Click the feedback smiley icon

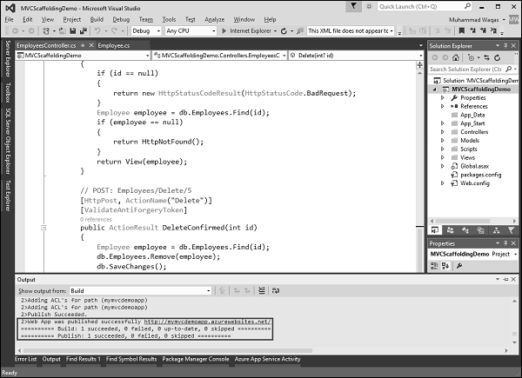[x=369, y=6]
